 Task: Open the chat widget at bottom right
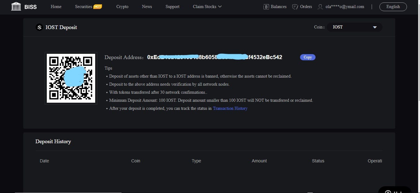[395, 190]
